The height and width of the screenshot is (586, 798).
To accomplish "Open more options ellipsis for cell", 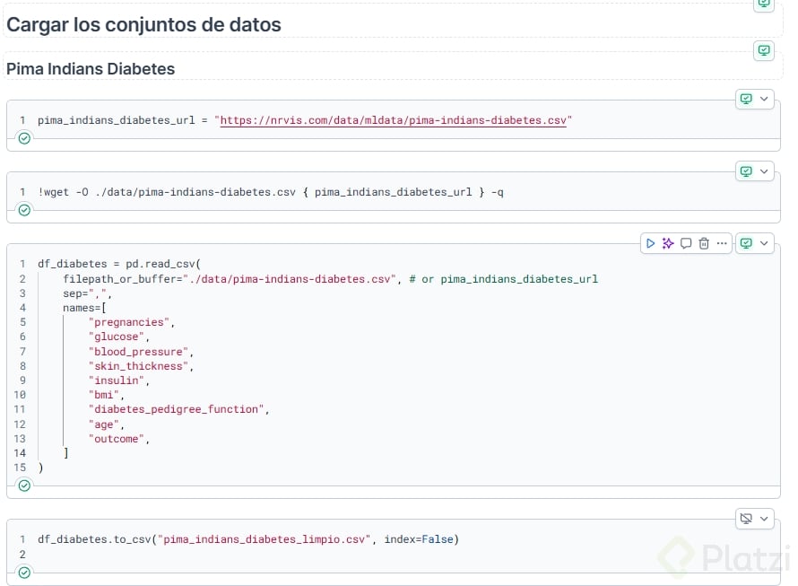I will point(722,243).
